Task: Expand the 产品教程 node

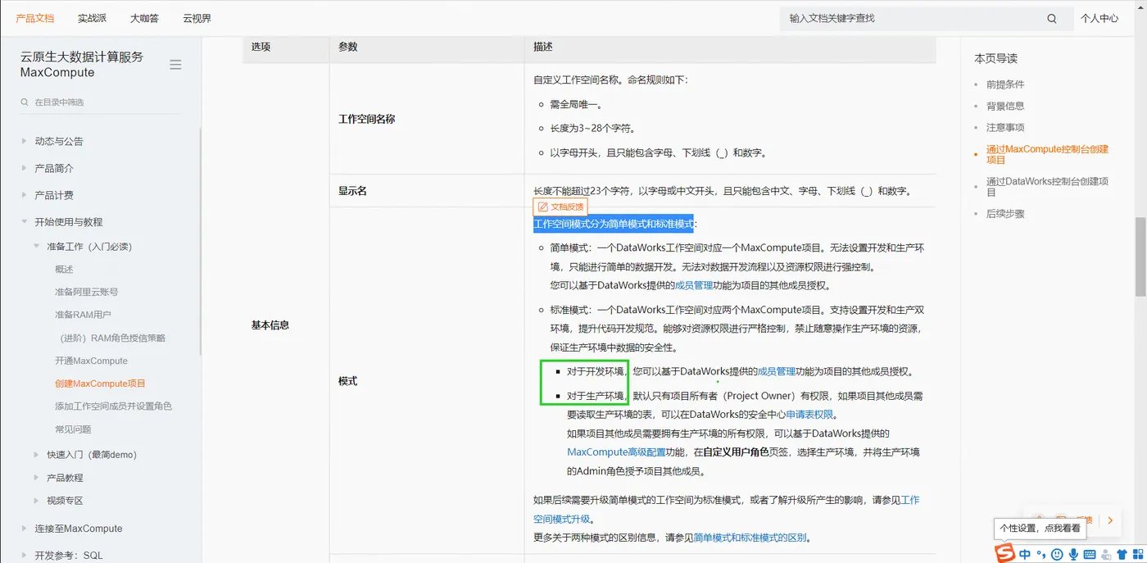Action: 37,477
